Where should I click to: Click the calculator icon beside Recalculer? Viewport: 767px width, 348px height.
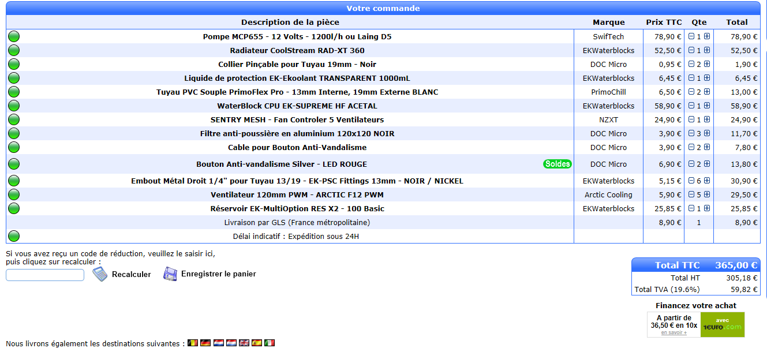[x=100, y=274]
